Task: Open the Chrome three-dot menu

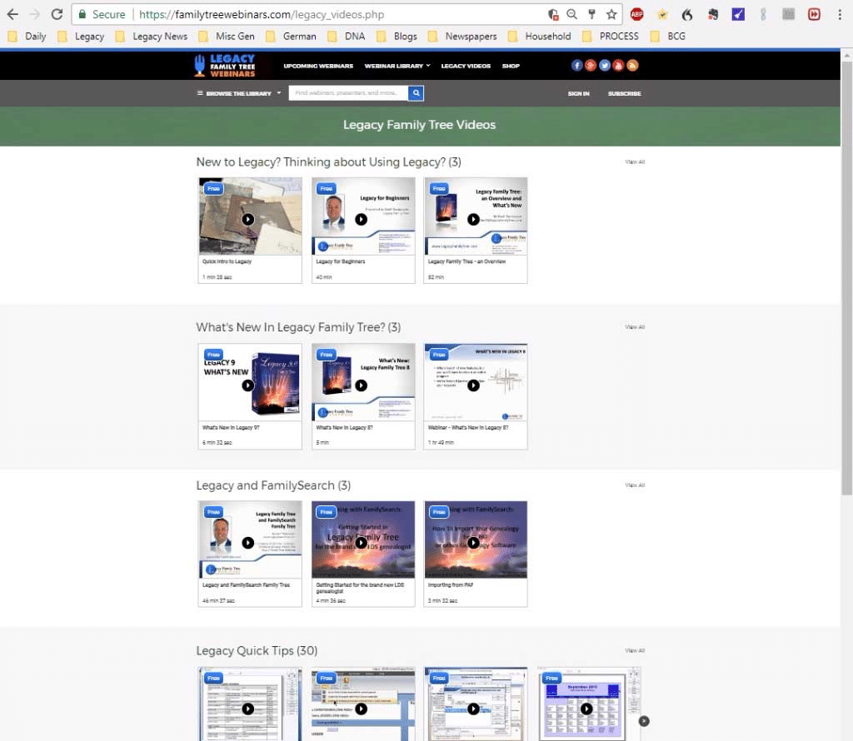Action: pos(840,14)
